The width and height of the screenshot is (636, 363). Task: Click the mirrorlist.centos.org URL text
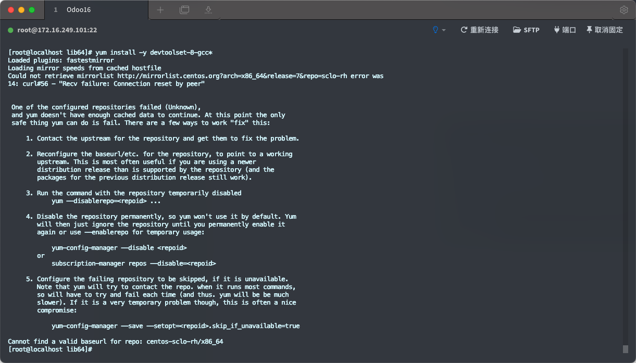pyautogui.click(x=232, y=76)
